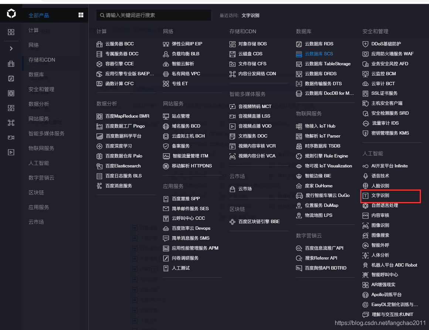Viewport: 429px width, 330px height.
Task: Open EasyDL定制化训练 link
Action: pos(395,305)
